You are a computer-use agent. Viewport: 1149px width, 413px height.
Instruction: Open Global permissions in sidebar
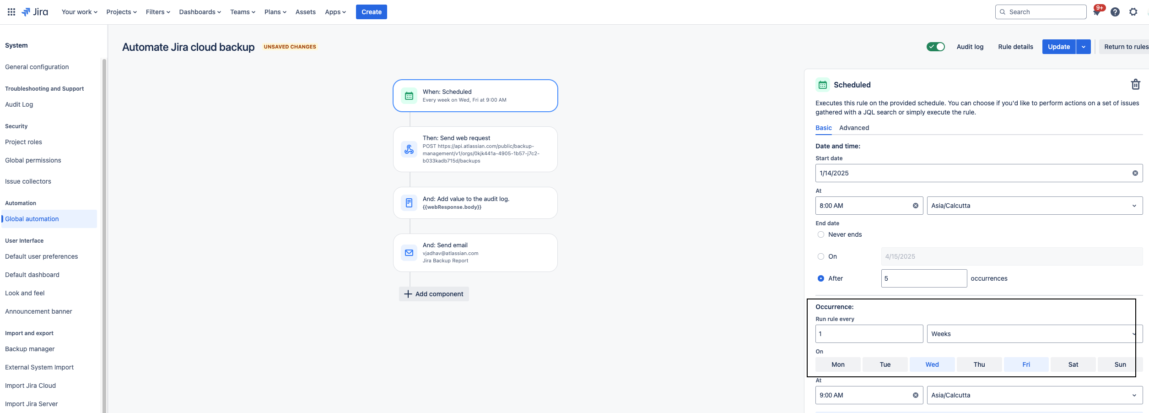[33, 160]
